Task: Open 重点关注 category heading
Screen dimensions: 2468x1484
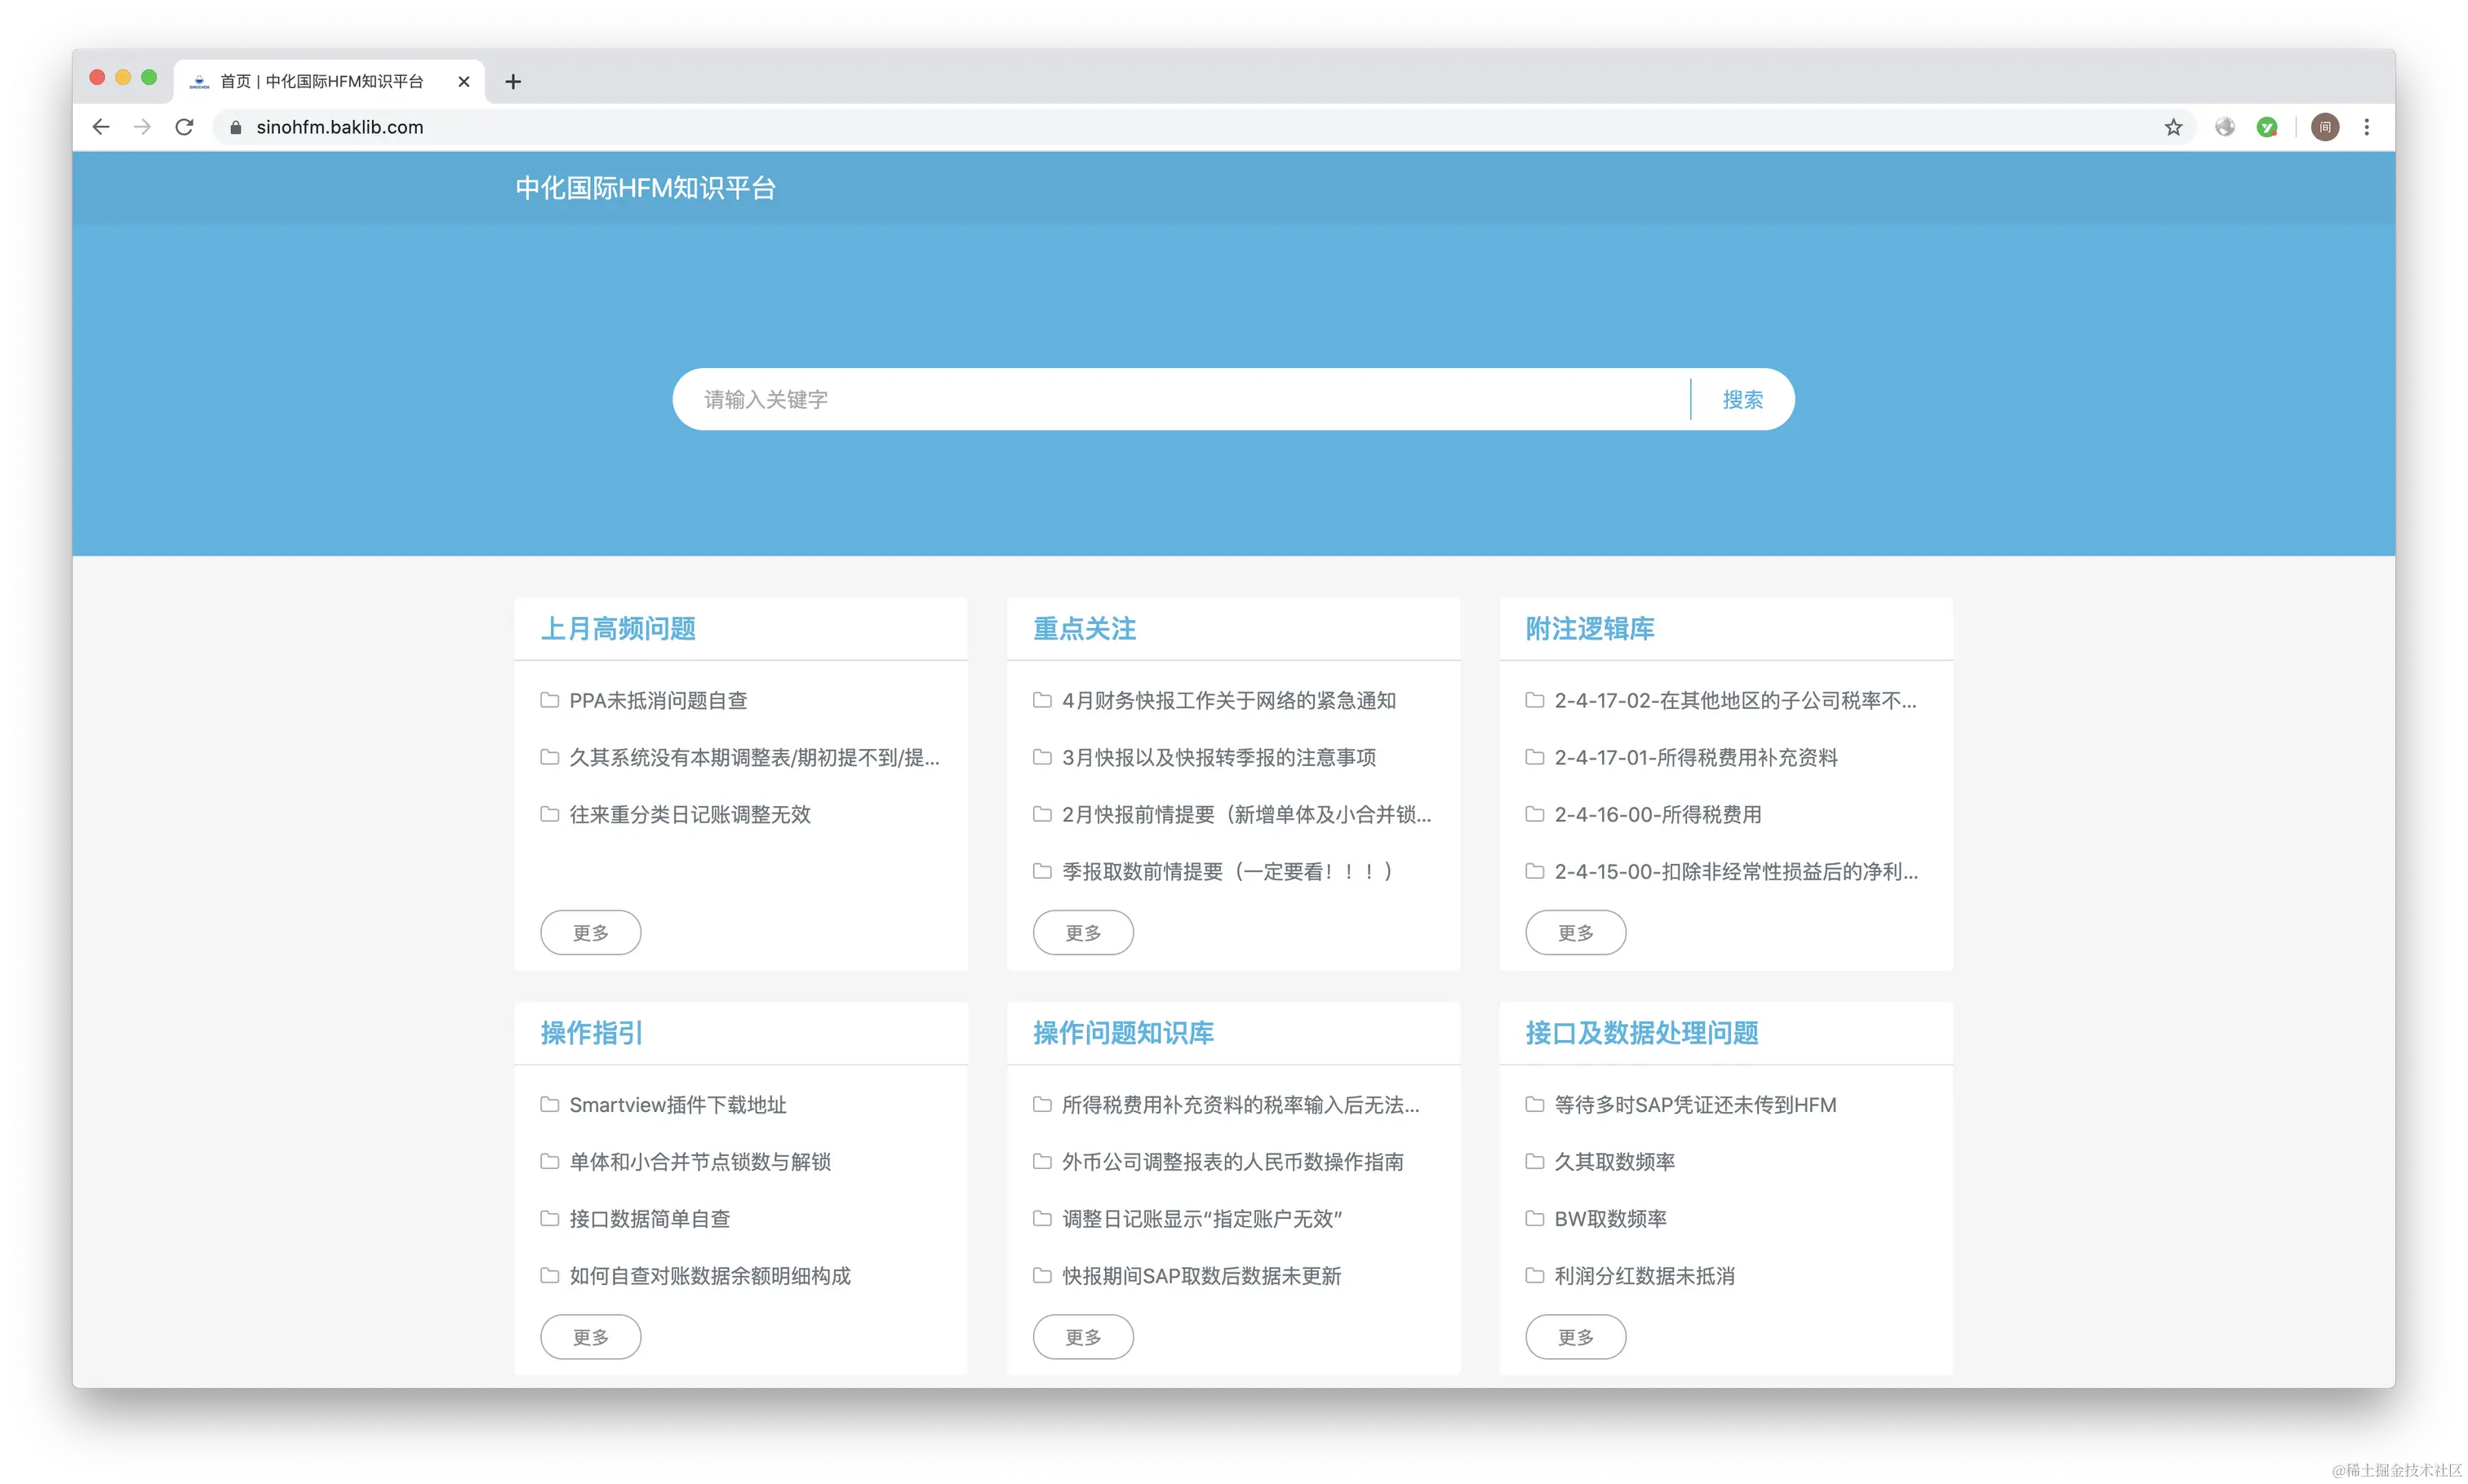Action: (x=1085, y=629)
